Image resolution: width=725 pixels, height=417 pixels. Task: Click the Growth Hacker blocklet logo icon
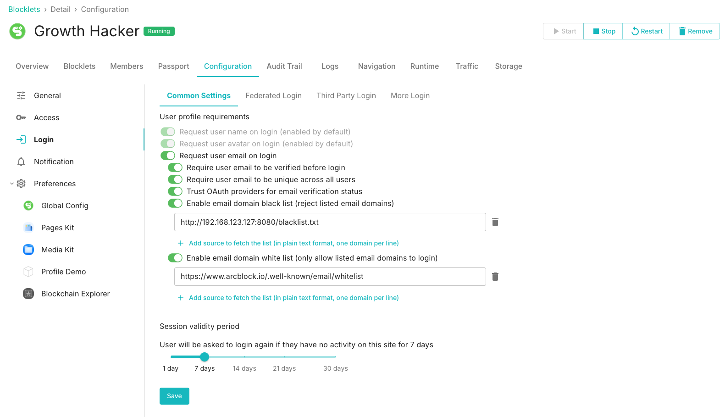17,31
